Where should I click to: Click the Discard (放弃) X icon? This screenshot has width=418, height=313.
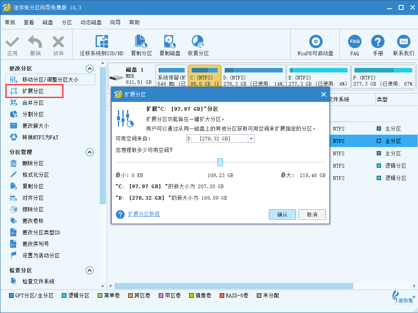(58, 42)
